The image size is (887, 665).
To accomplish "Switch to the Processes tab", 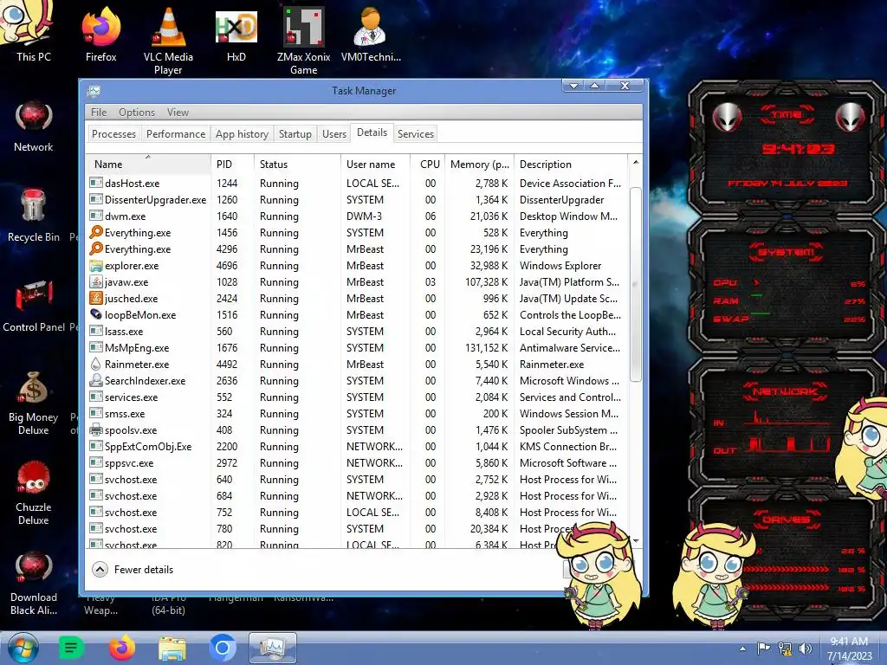I will (x=113, y=134).
